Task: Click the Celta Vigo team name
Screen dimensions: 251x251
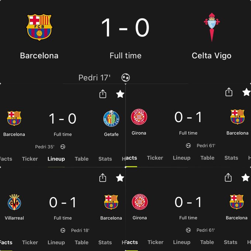Action: click(212, 56)
